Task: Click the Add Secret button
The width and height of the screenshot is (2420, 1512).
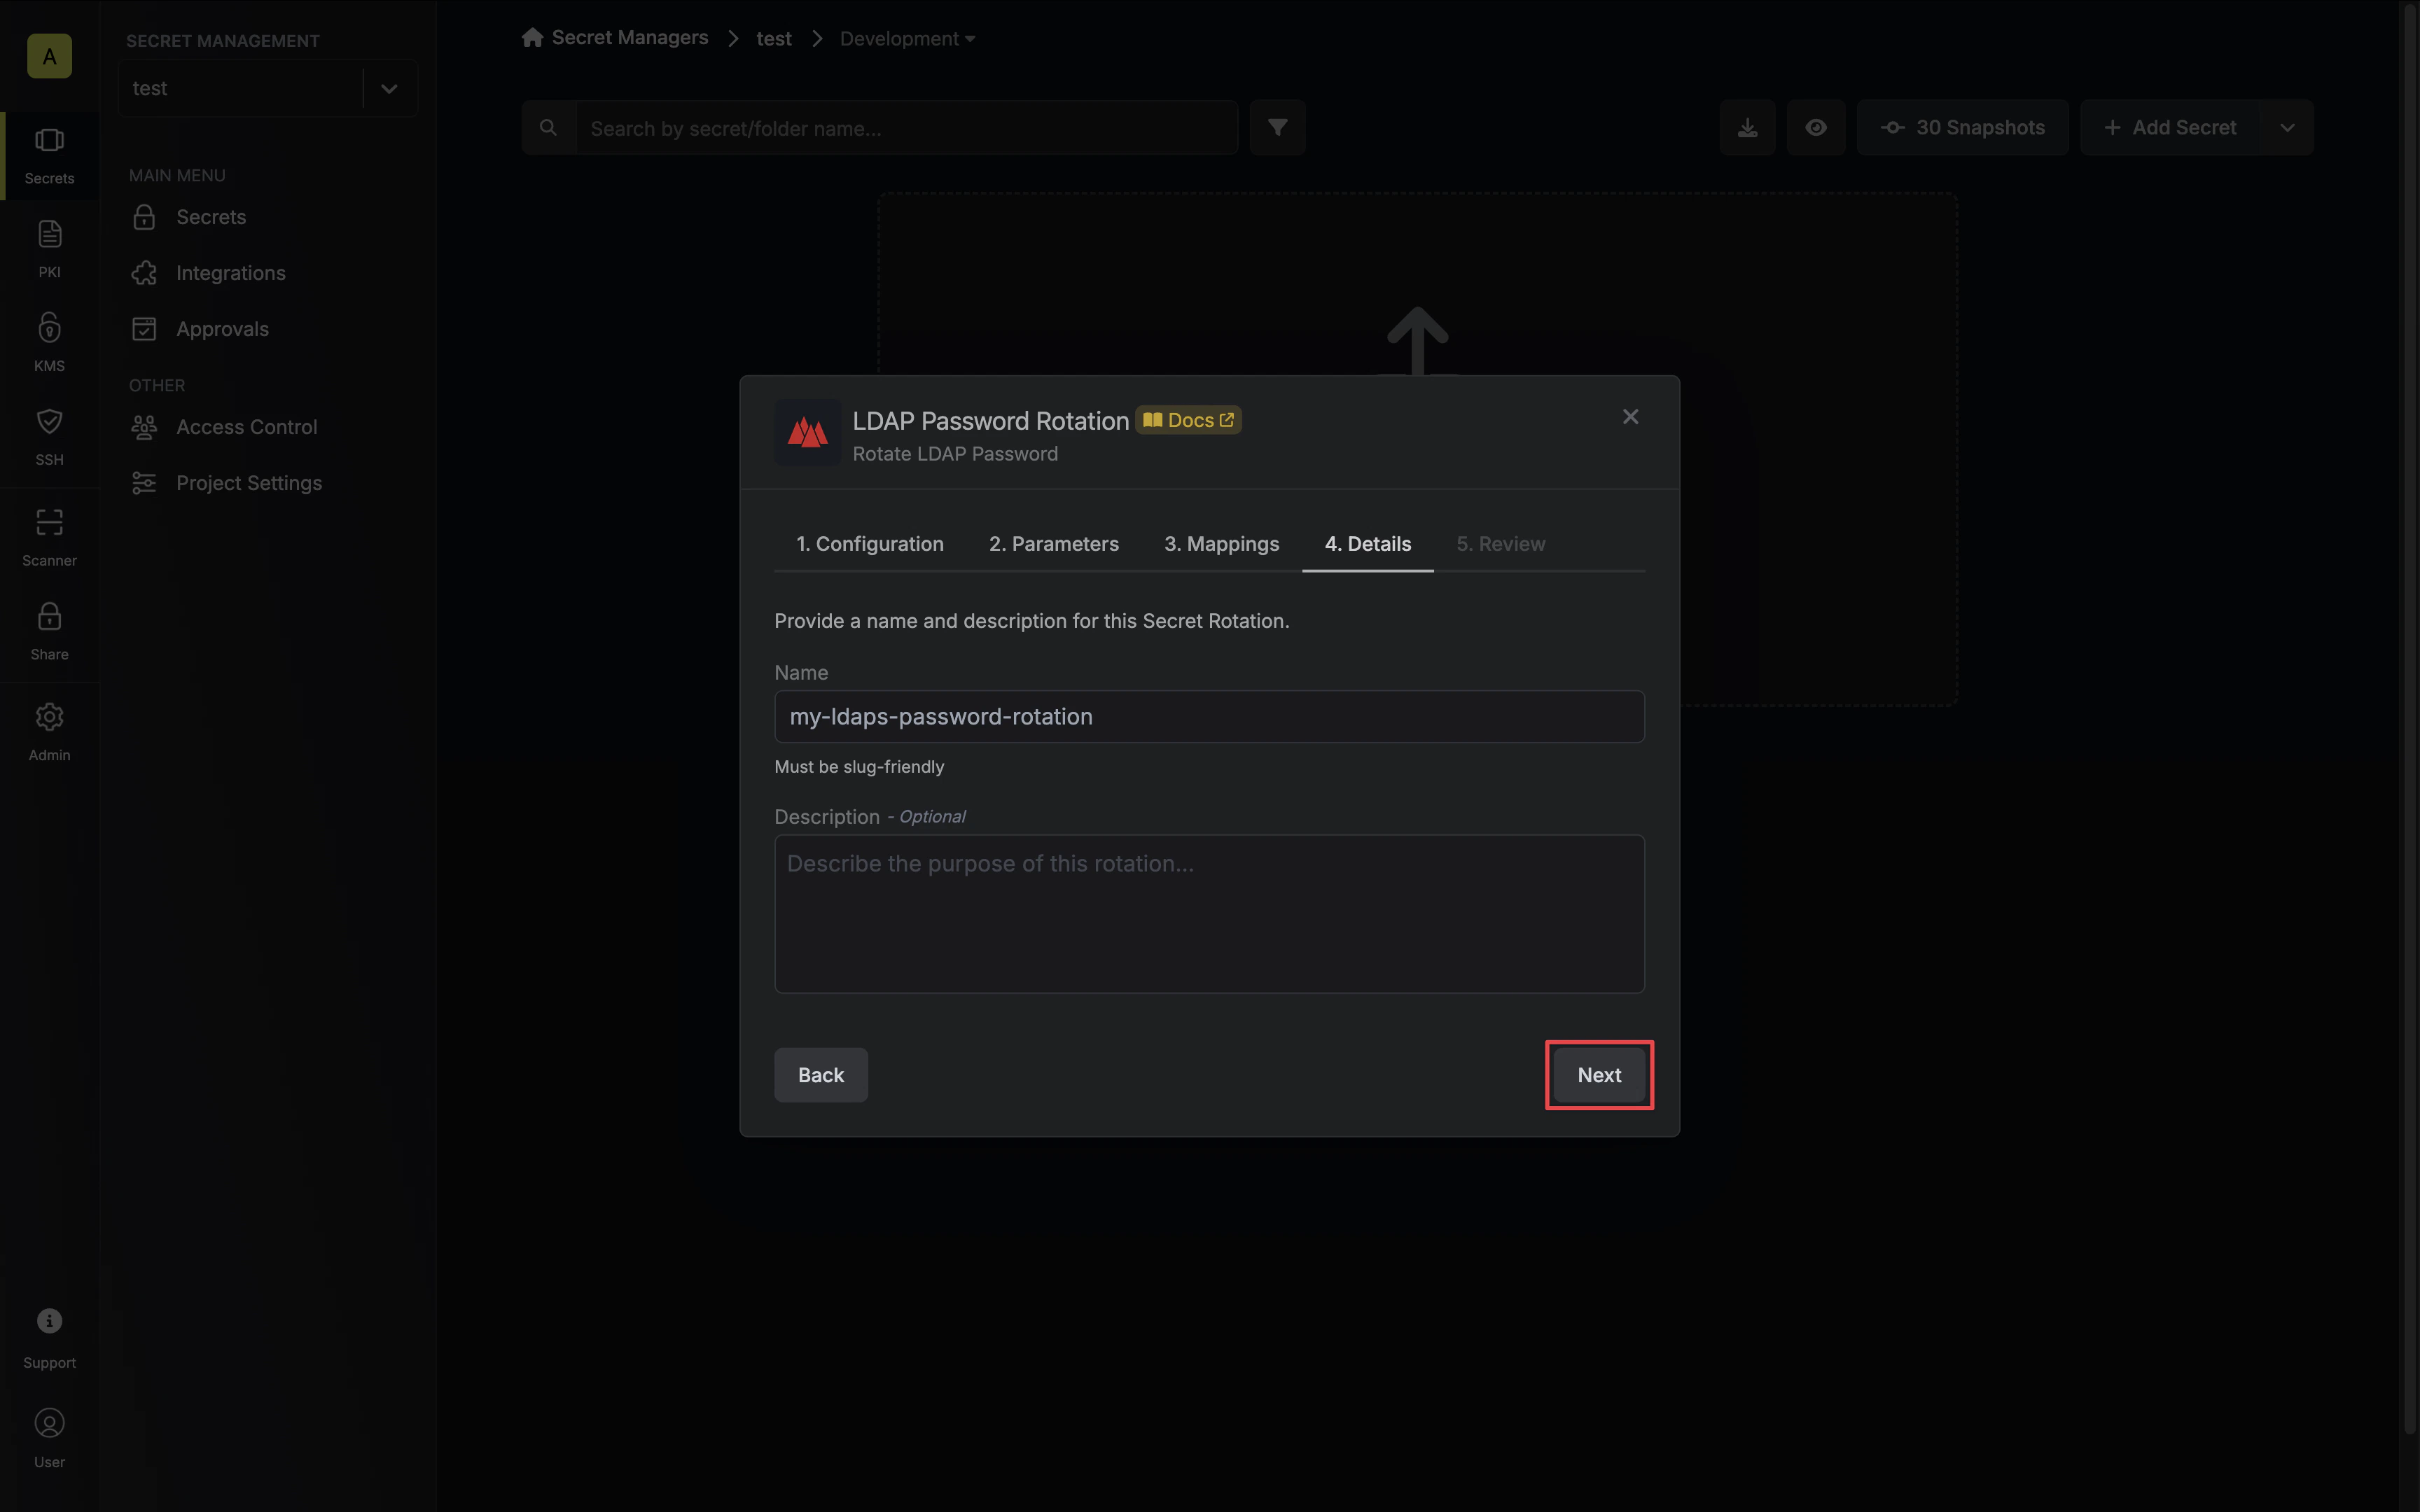Action: (x=2170, y=127)
